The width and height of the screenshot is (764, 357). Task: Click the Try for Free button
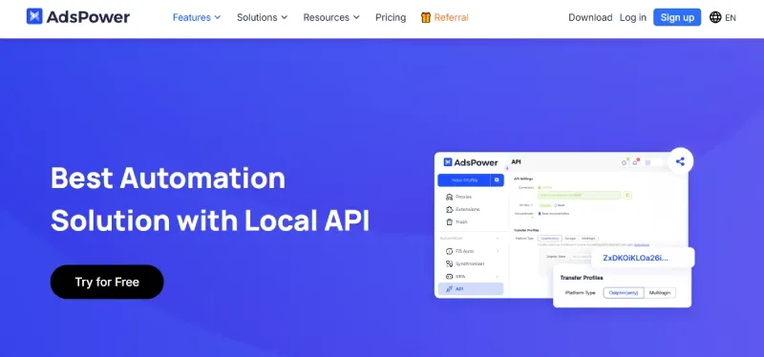107,282
